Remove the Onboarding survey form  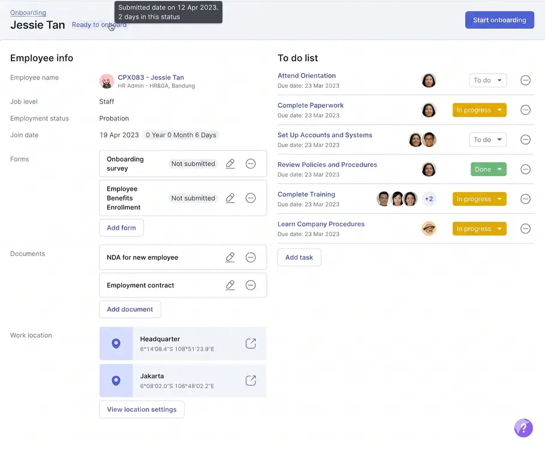coord(251,163)
